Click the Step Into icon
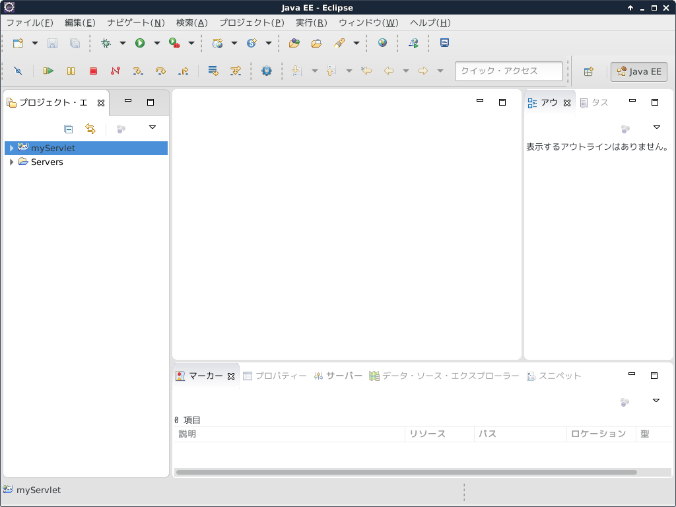 [138, 71]
